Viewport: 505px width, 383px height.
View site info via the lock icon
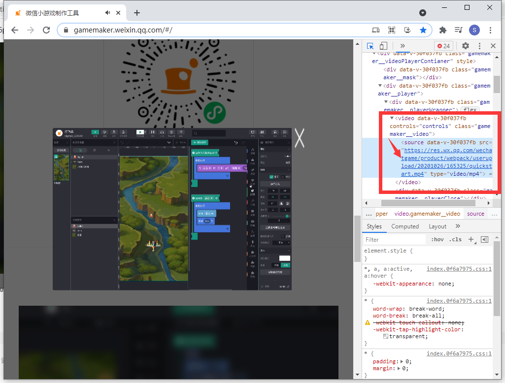pyautogui.click(x=66, y=30)
